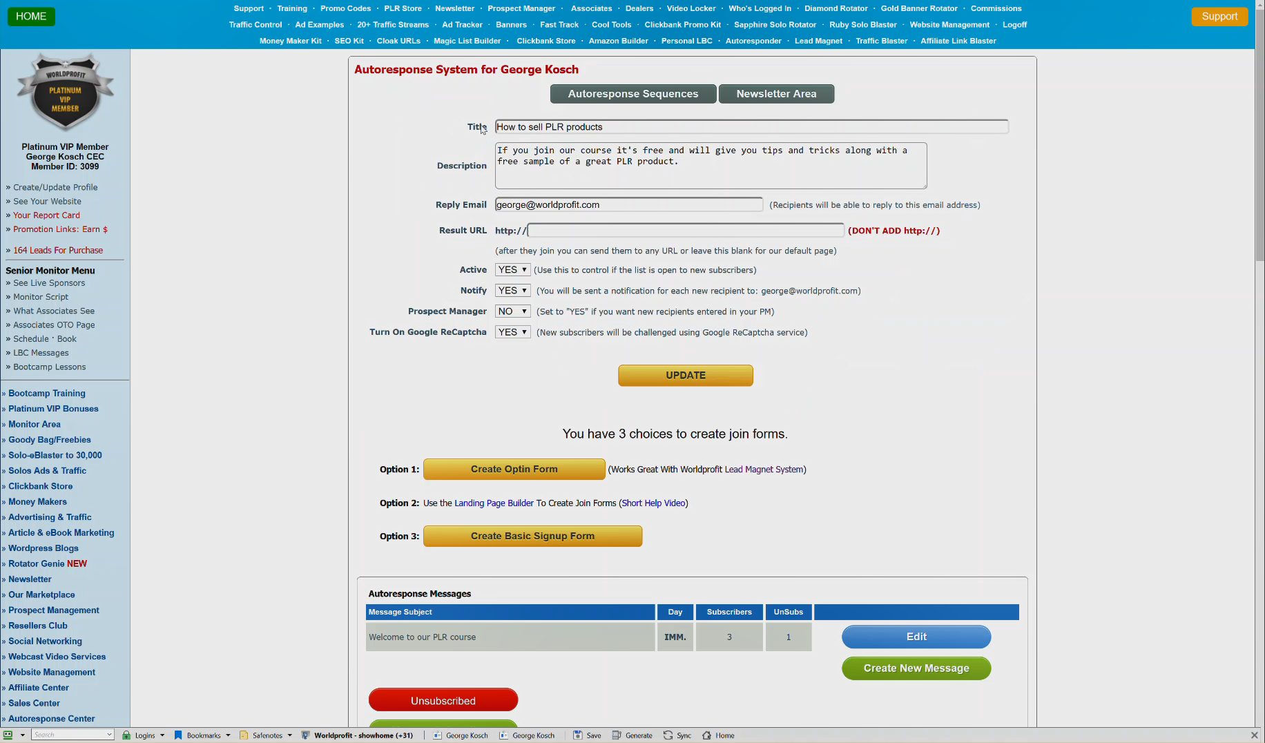This screenshot has height=743, width=1265.
Task: Switch to Autoresponse Sequences tab
Action: pos(633,94)
